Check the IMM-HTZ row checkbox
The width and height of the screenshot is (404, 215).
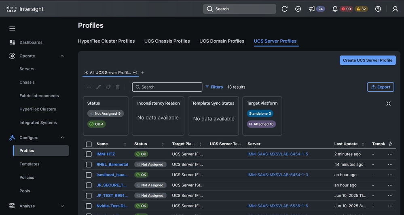[x=89, y=154]
